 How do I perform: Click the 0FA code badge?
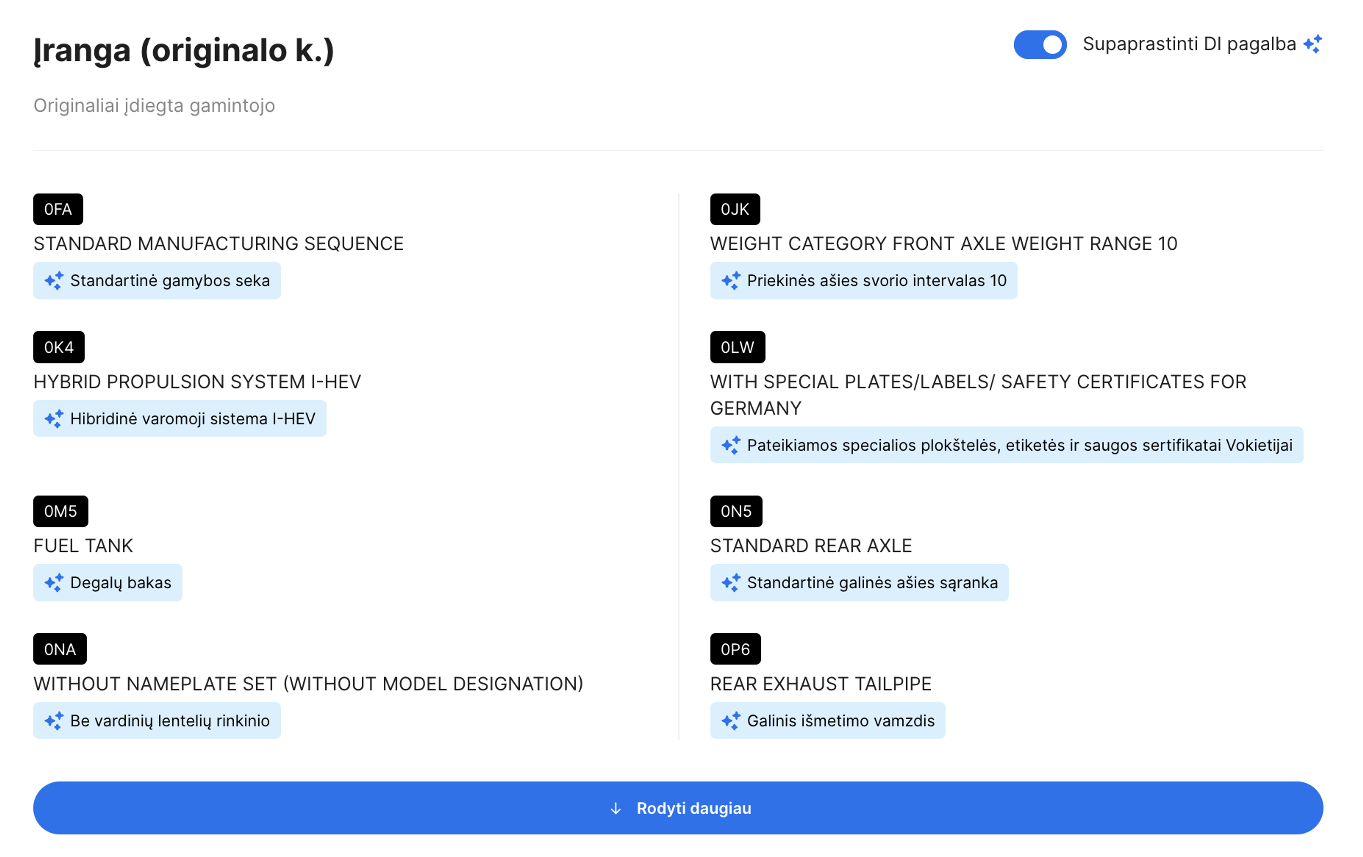(58, 209)
